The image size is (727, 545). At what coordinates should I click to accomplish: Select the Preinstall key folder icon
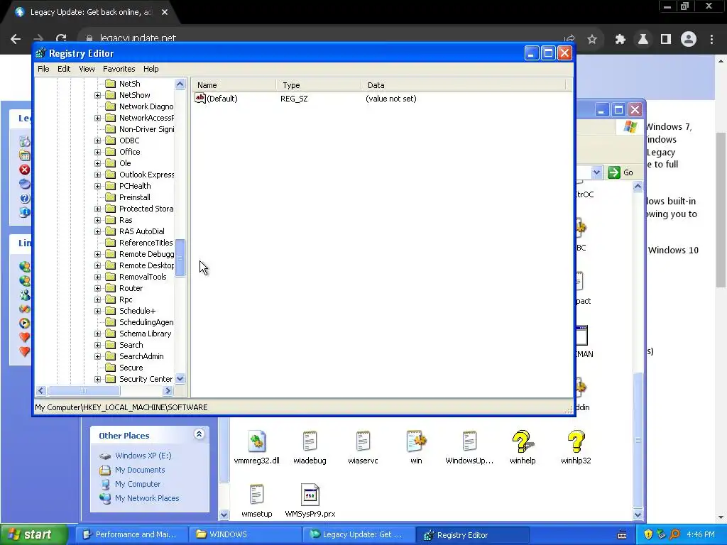point(110,197)
